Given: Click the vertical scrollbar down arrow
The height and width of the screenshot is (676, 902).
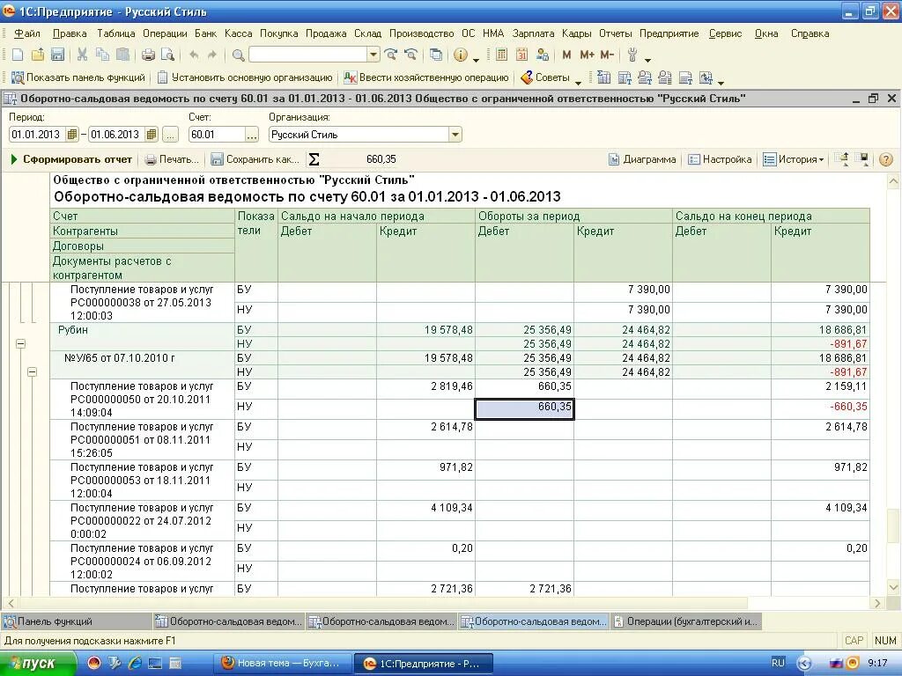Looking at the screenshot, I should pos(893,587).
